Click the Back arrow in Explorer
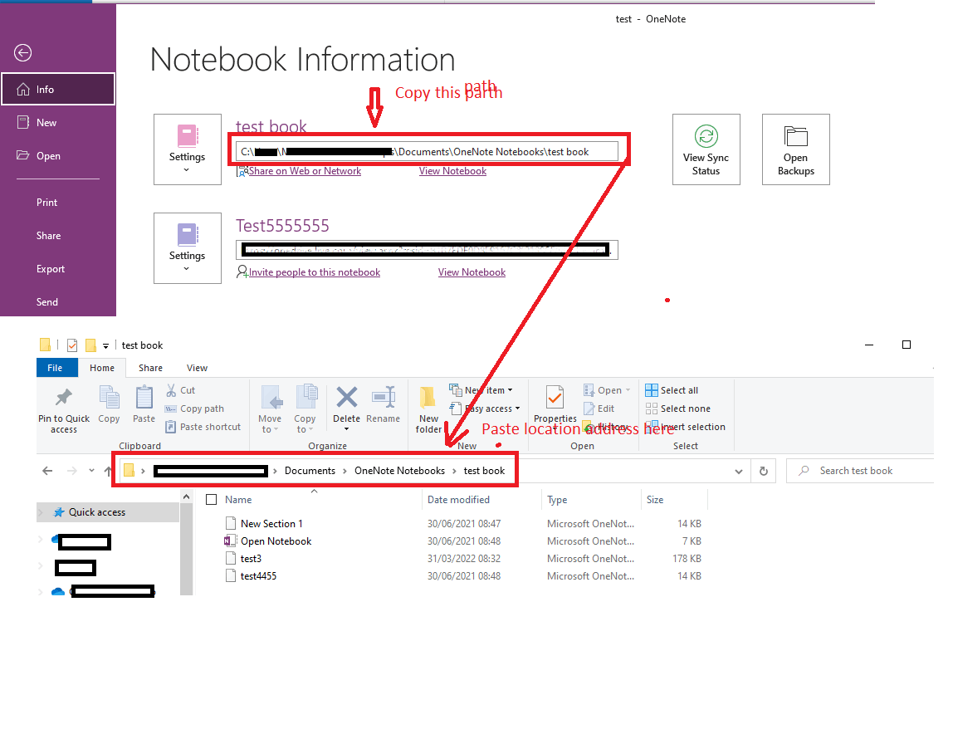 (x=47, y=471)
